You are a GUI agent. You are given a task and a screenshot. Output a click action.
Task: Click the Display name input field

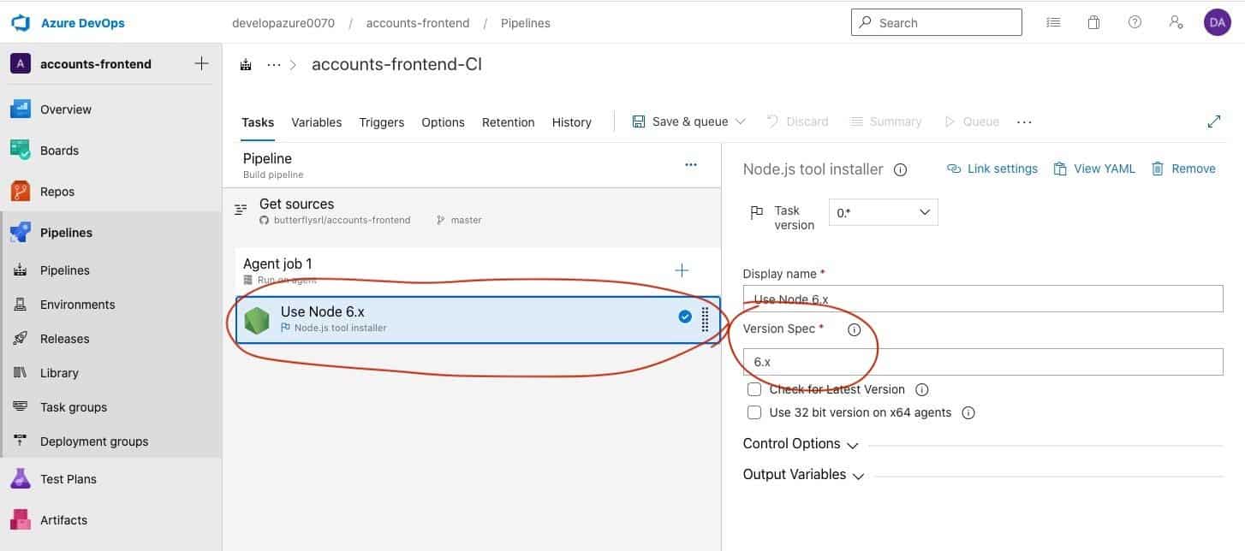(983, 299)
